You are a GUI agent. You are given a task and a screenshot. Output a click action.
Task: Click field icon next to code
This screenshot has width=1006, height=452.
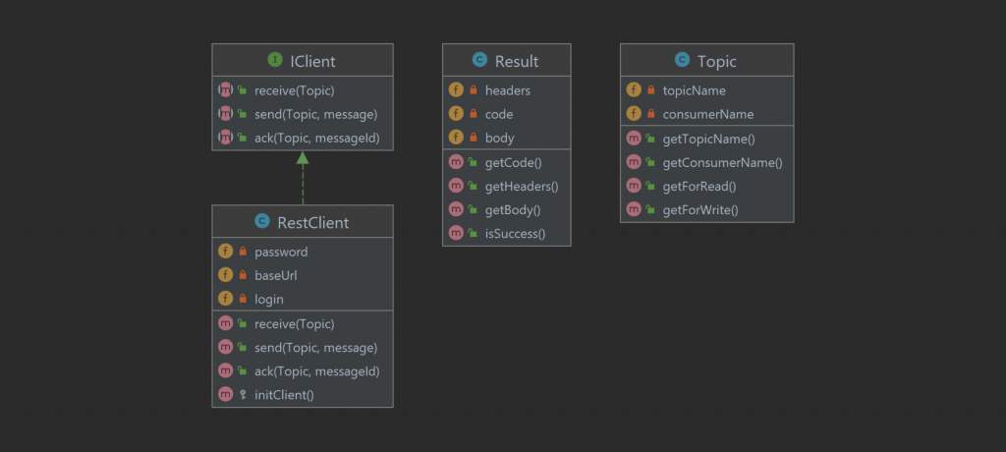tap(456, 114)
